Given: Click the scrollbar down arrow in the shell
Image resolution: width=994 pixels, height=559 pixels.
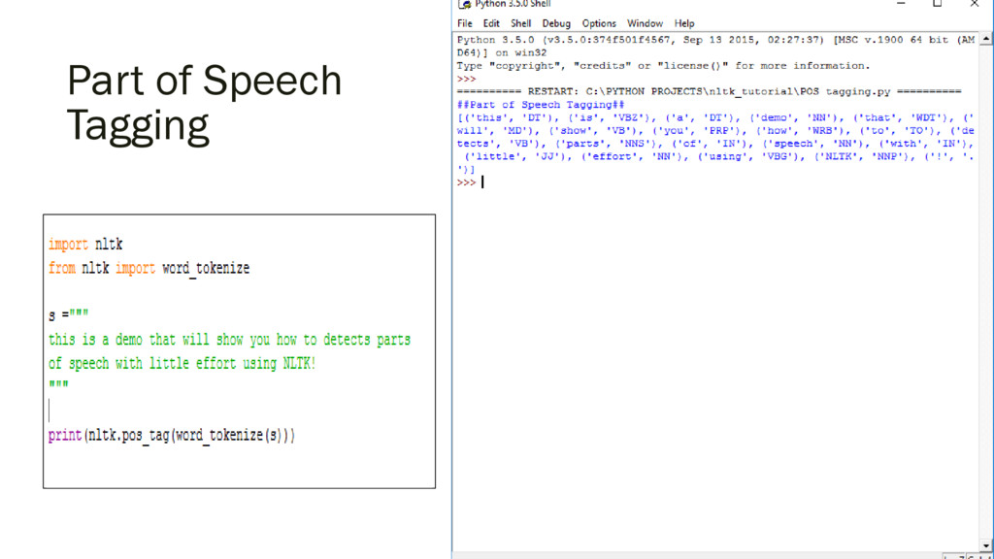Looking at the screenshot, I should (x=986, y=545).
